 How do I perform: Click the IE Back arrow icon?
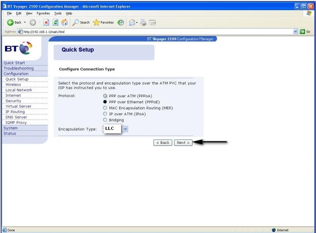click(10, 22)
